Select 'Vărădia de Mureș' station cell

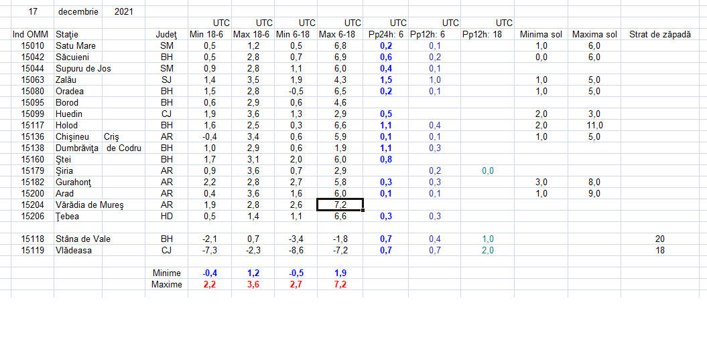click(x=89, y=205)
